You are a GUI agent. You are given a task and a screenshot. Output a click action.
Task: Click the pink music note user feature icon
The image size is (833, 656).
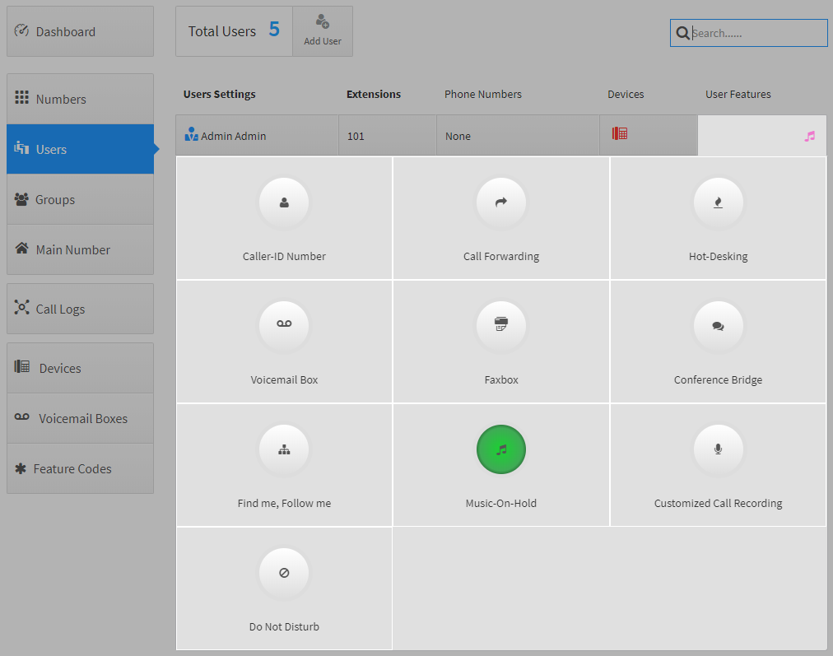(810, 137)
